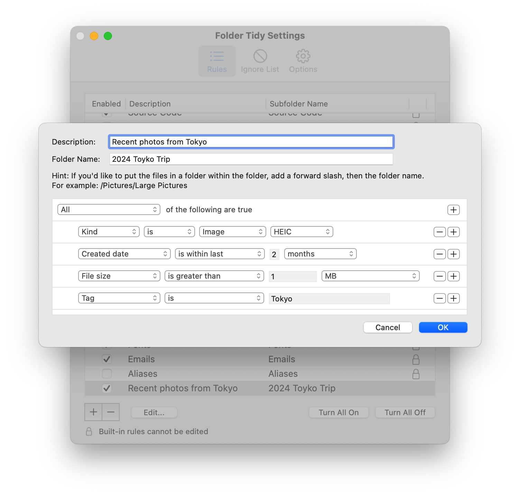Click the lock icon beside the Emails rule
520x495 pixels.
[416, 359]
